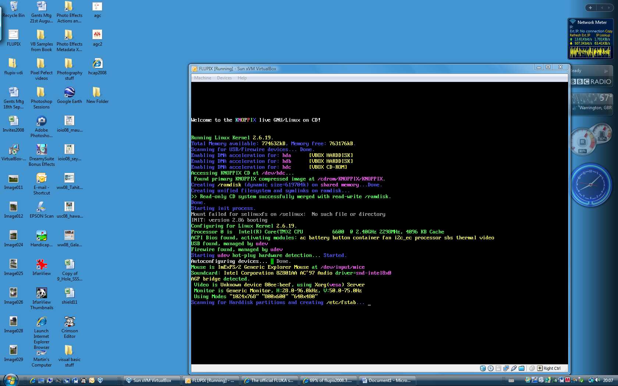Select the DreamySuite Bonus Effects icon
The height and width of the screenshot is (386, 618).
[42, 156]
